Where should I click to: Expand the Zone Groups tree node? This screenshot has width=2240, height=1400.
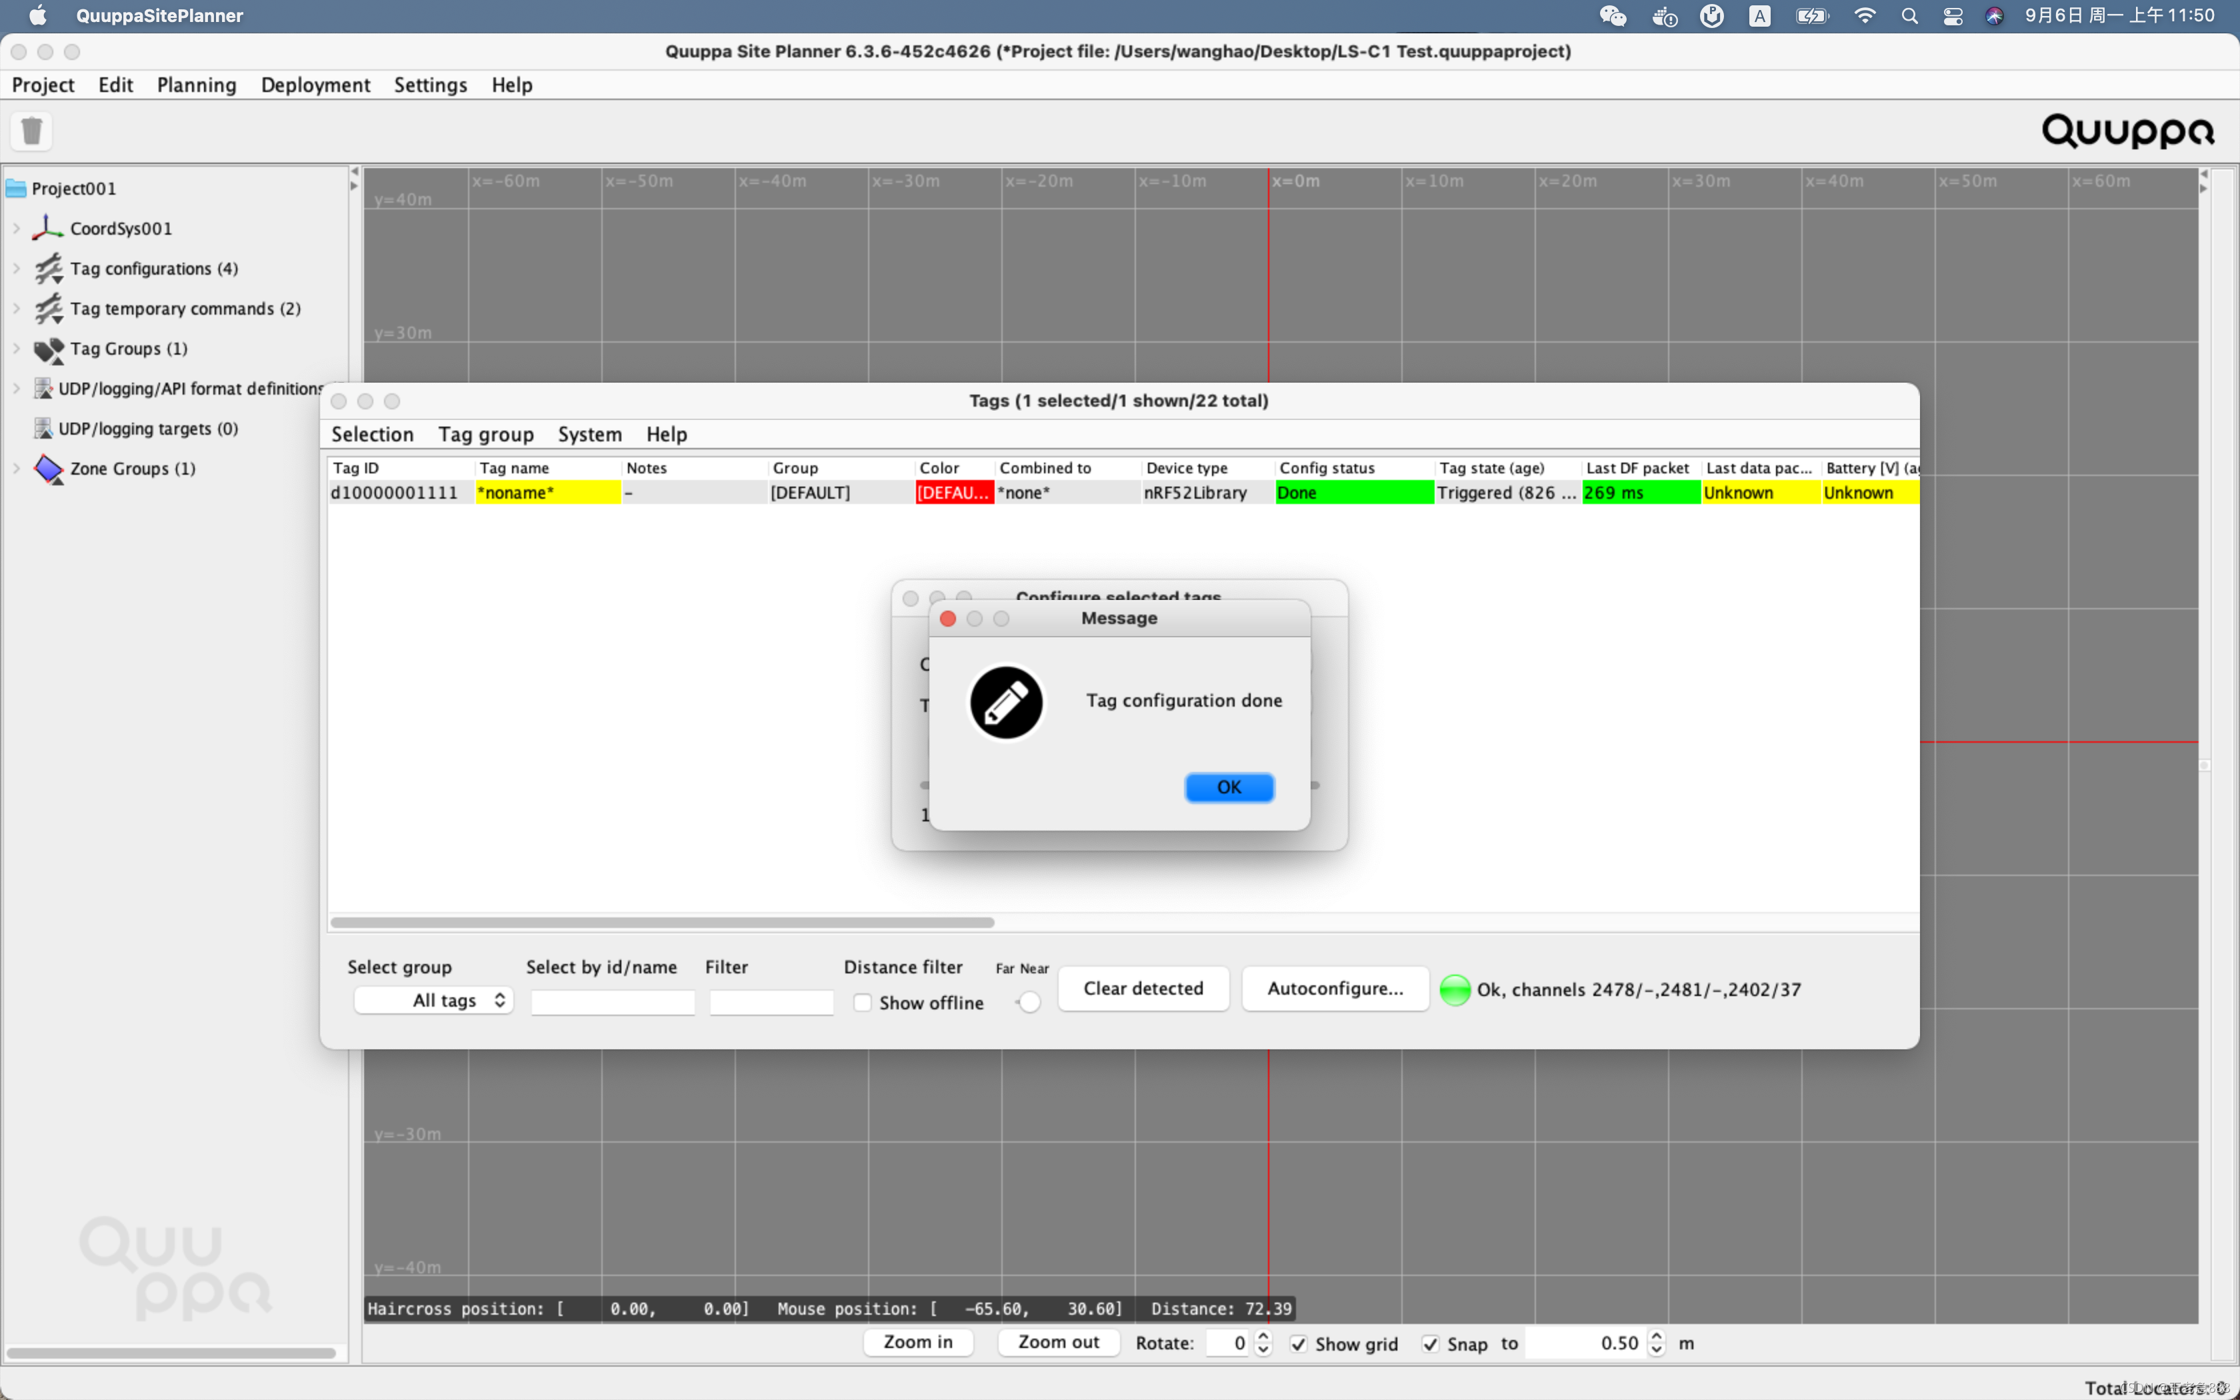click(x=17, y=469)
